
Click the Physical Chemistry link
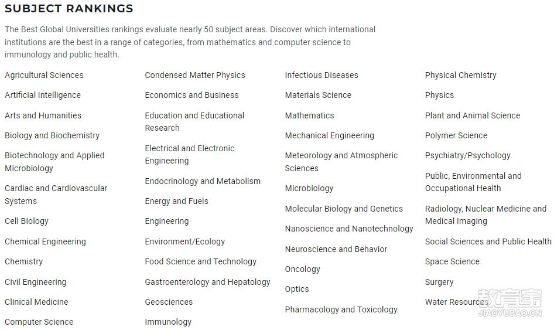tap(461, 76)
